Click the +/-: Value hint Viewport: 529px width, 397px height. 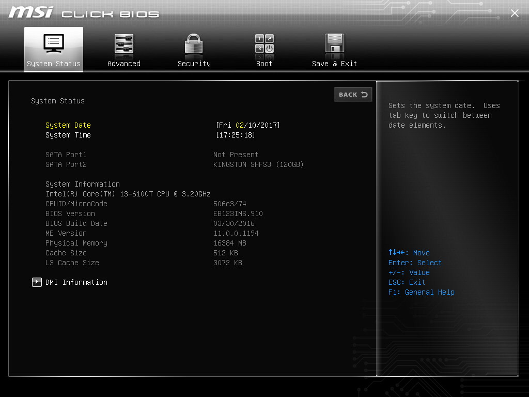tap(409, 272)
